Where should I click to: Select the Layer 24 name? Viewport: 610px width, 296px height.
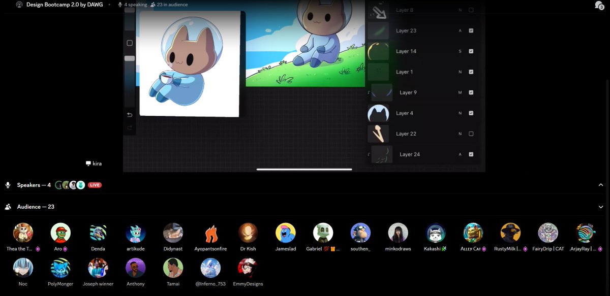click(x=410, y=154)
